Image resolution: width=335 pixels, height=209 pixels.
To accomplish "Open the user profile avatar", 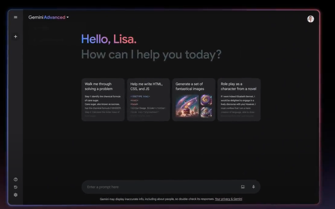I will coord(310,19).
